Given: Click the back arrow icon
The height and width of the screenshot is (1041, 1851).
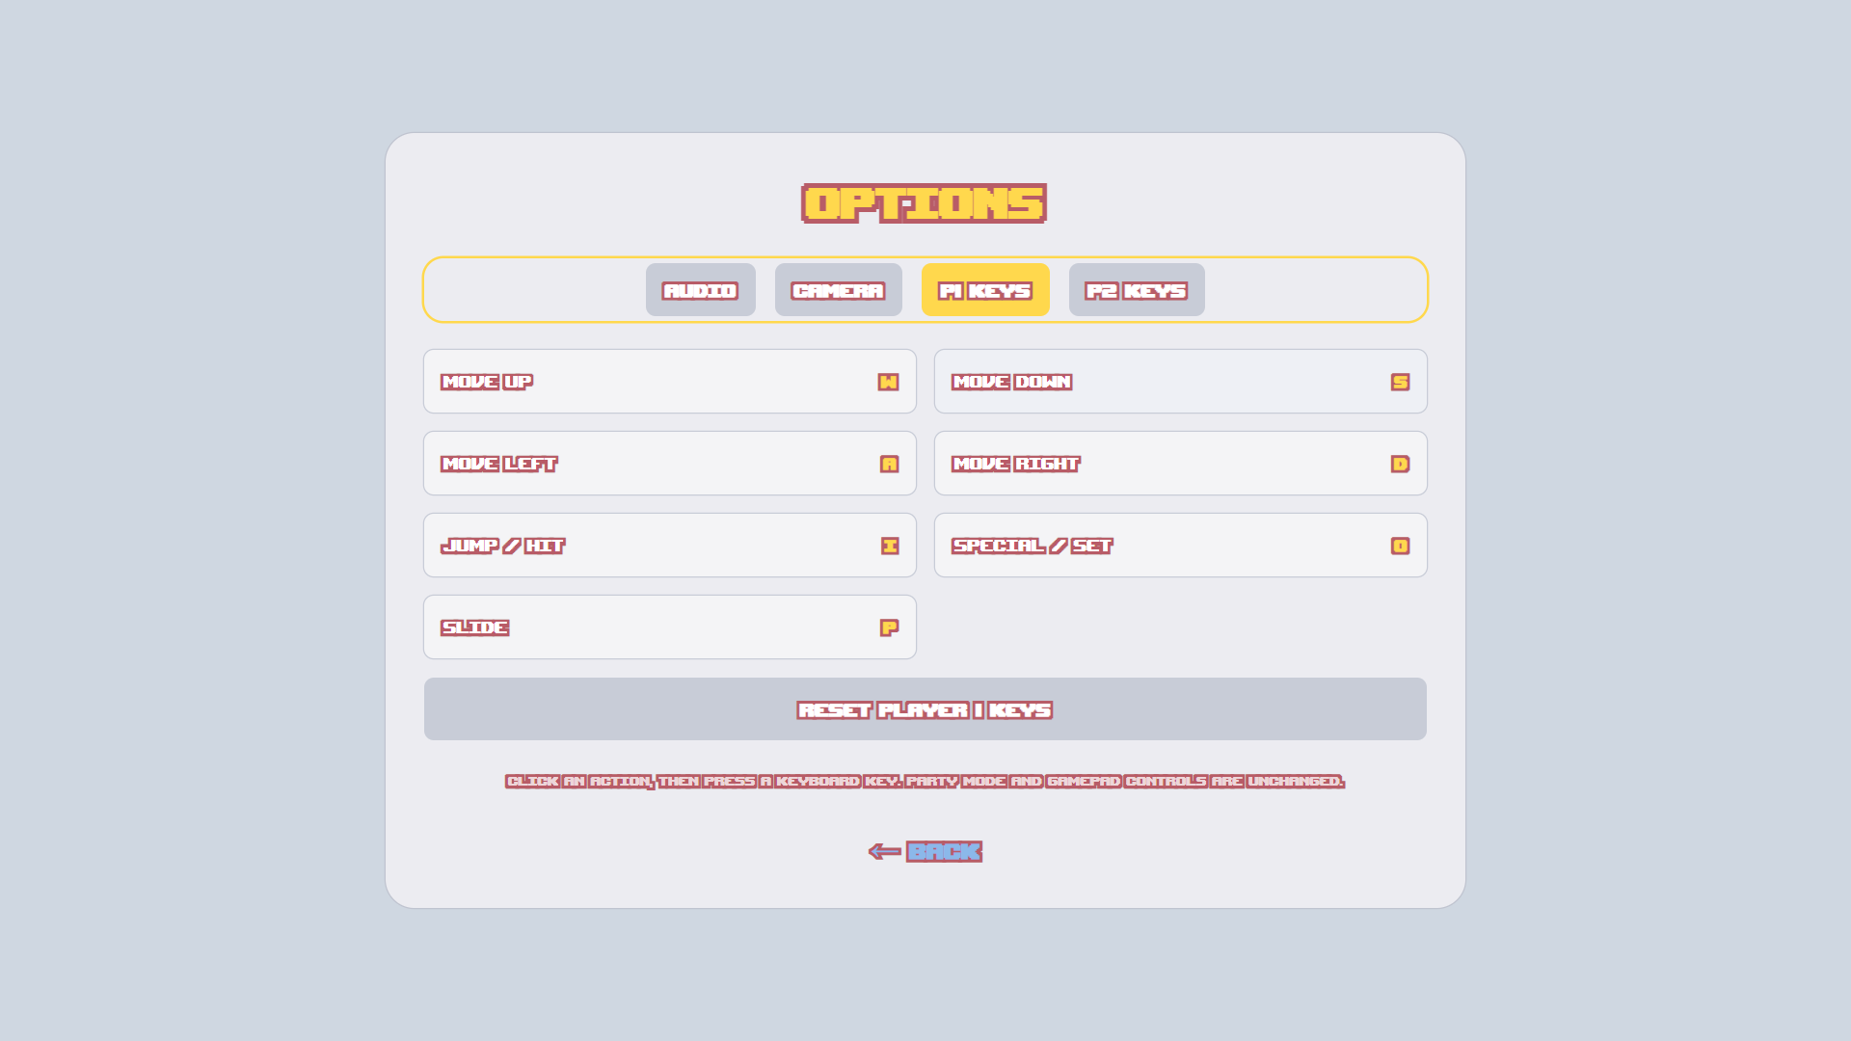Looking at the screenshot, I should pos(884,851).
